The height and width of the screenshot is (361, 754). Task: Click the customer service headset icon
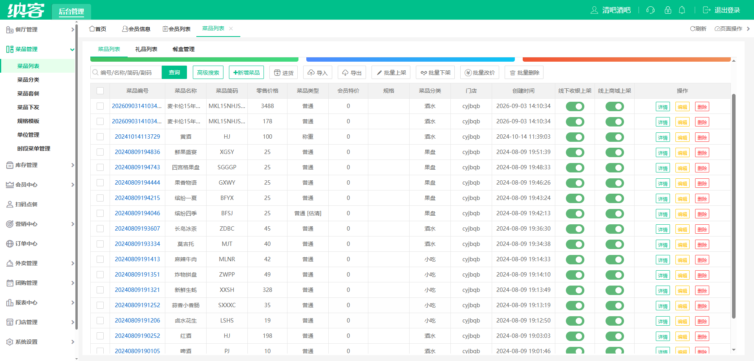[650, 10]
